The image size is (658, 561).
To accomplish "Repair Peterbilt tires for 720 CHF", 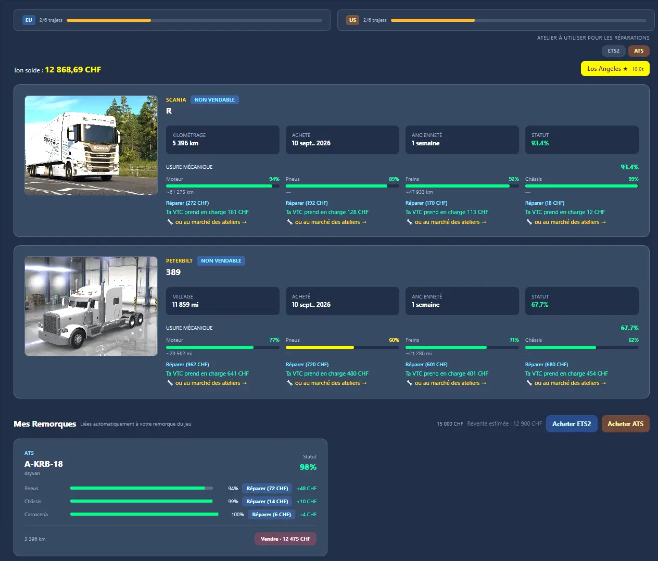I will [x=307, y=365].
